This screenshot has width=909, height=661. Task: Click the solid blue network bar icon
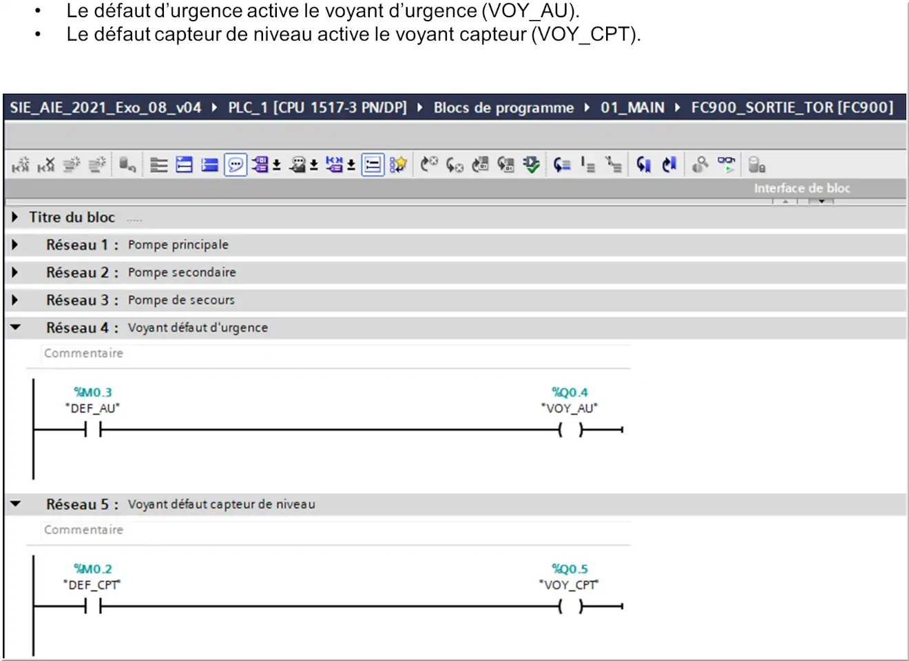pyautogui.click(x=209, y=165)
